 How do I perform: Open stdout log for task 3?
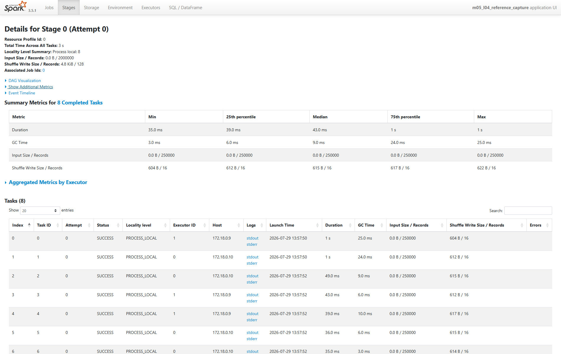click(x=252, y=295)
